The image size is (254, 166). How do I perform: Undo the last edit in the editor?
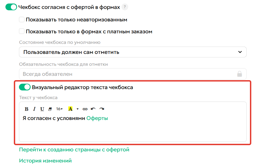[x=93, y=109]
